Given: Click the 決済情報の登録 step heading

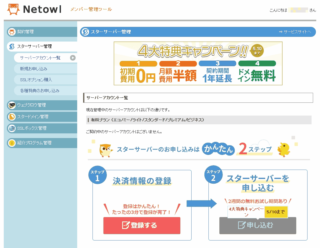Looking at the screenshot, I should click(142, 181).
